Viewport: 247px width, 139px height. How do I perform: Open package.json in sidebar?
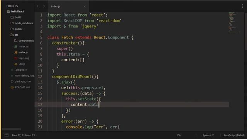pos(23,81)
